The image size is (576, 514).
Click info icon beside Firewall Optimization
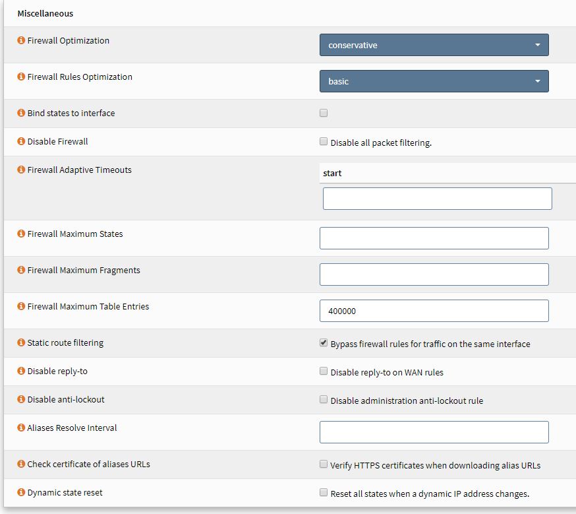point(21,40)
